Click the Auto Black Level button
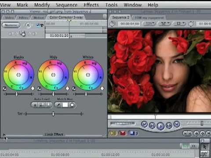The width and height of the screenshot is (211, 158). [x=35, y=105]
